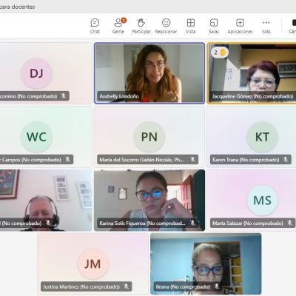Open the Salas breakout rooms
Viewport: 296px width, 296px height.
point(214,26)
